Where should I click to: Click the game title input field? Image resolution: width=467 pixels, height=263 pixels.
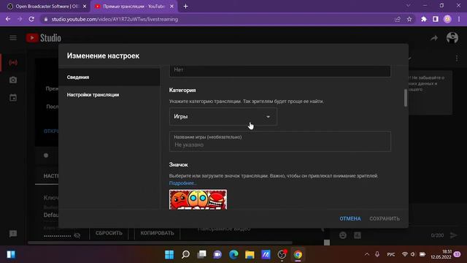click(x=280, y=141)
